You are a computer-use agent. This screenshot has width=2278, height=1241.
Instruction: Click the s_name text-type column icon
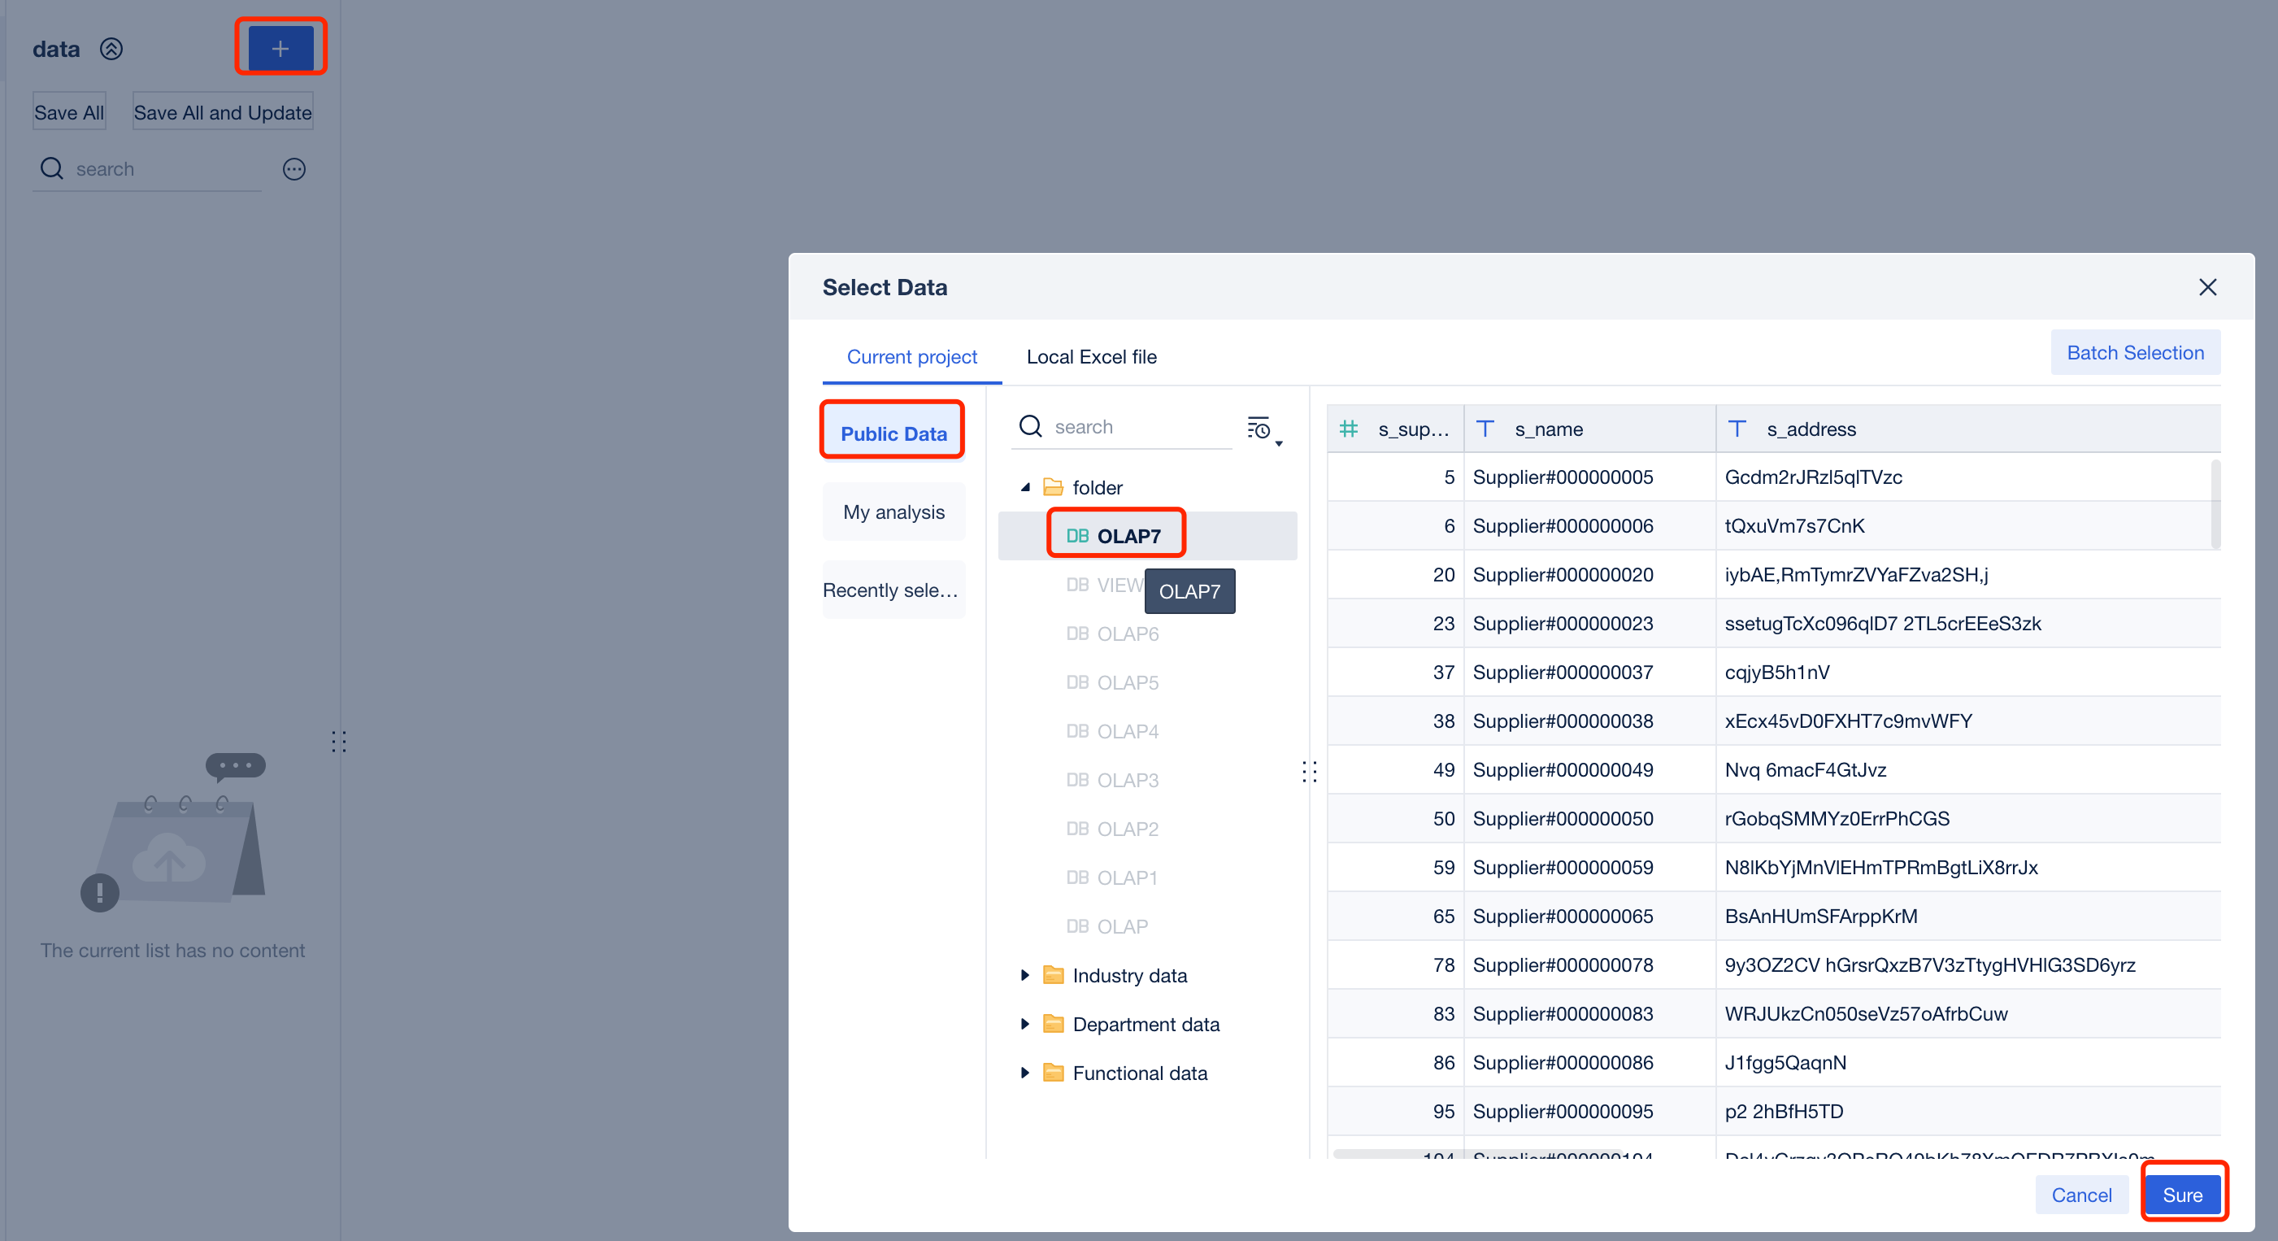pos(1485,429)
